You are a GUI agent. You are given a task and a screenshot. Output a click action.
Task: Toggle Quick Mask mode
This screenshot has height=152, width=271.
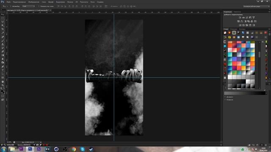tap(3, 96)
